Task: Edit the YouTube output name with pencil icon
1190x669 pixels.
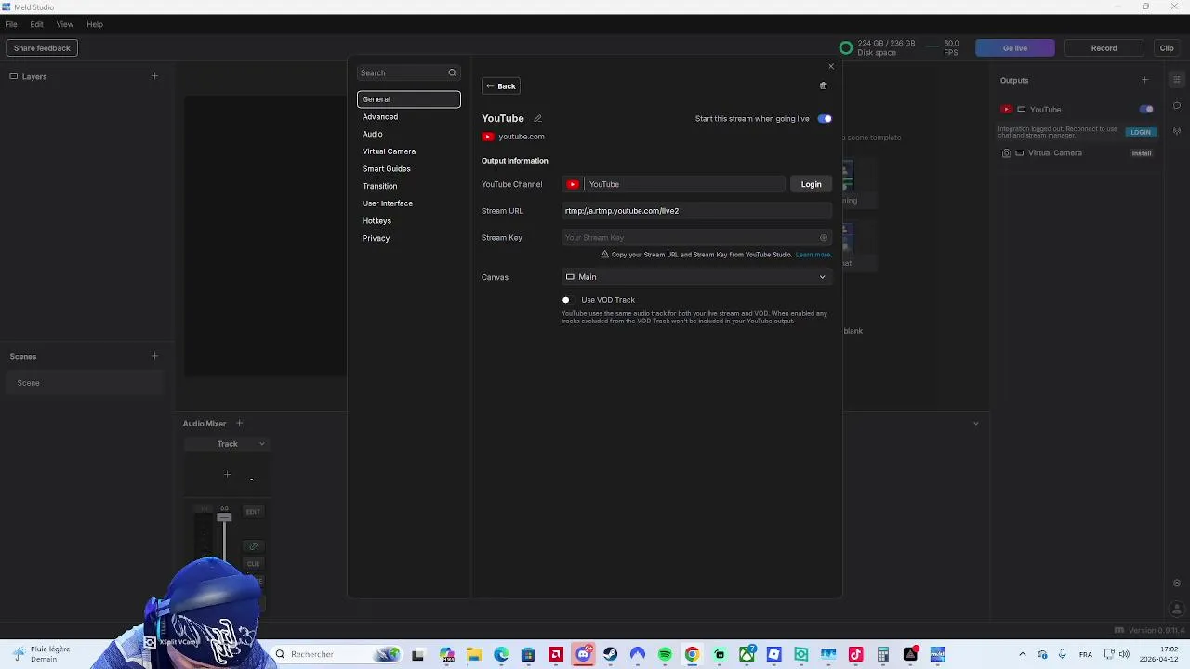Action: pos(537,118)
